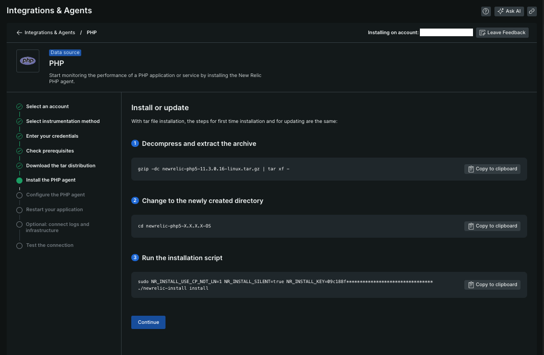The width and height of the screenshot is (544, 355).
Task: Click the Continue button
Action: [x=148, y=322]
